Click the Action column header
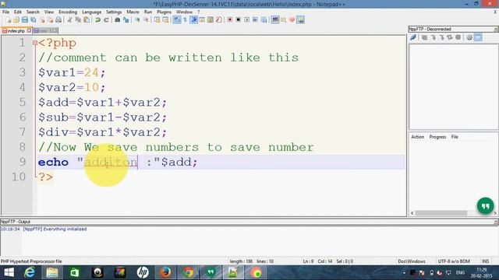This screenshot has width=499, height=280. pyautogui.click(x=418, y=137)
